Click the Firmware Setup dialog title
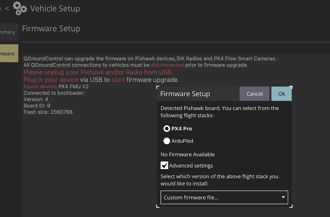Viewport: 330px width, 217px height. point(185,94)
